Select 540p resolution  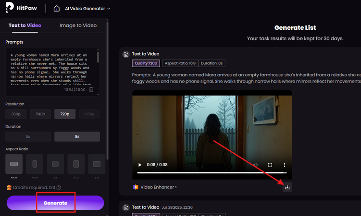tap(40, 114)
